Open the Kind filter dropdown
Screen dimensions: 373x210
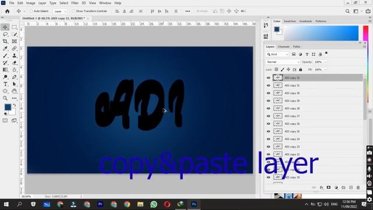tap(277, 54)
